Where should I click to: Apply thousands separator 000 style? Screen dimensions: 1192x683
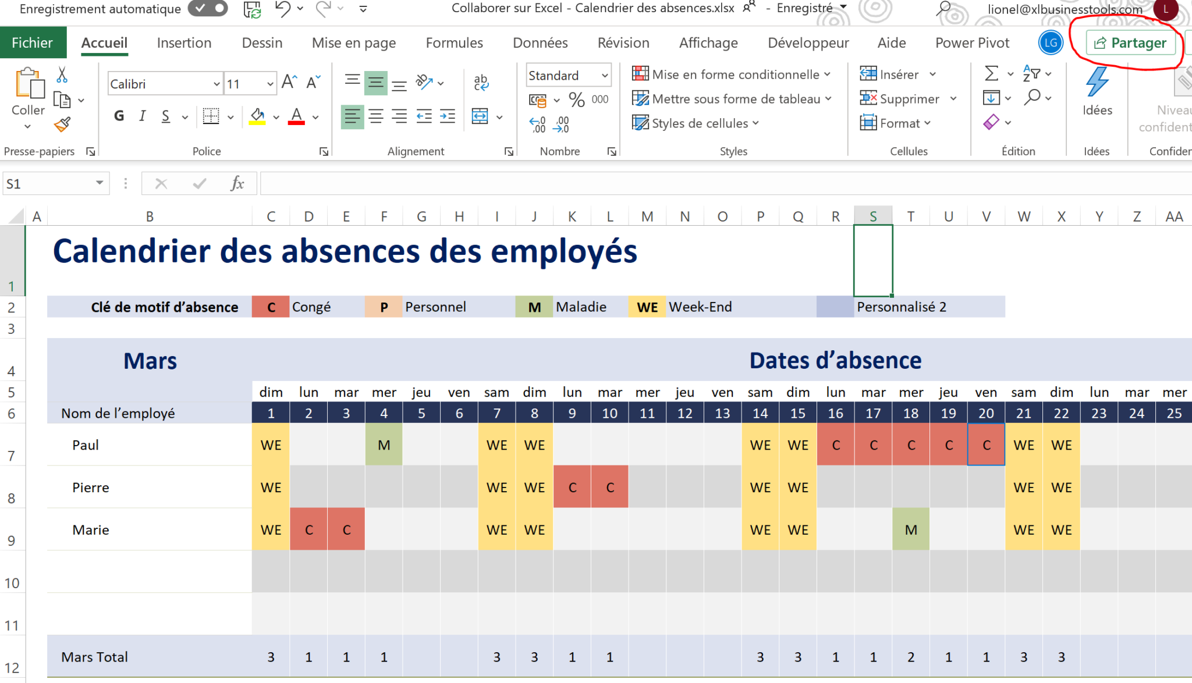[x=600, y=99]
